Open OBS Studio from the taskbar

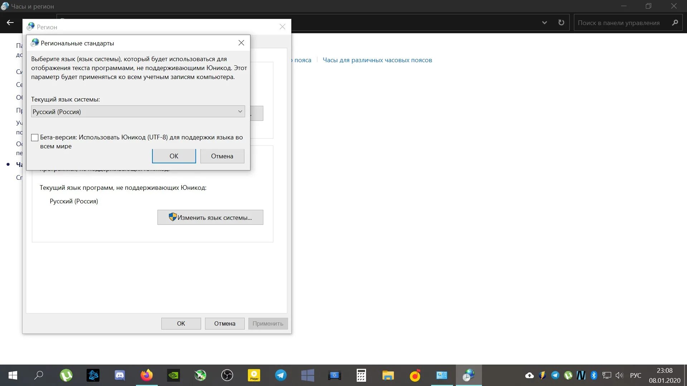point(227,375)
